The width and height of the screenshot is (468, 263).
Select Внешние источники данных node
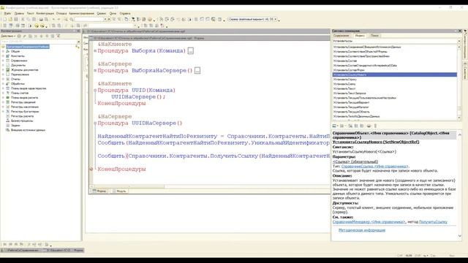28,130
